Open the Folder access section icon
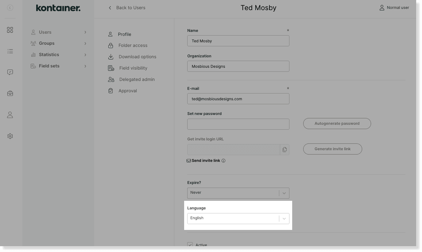 (110, 45)
